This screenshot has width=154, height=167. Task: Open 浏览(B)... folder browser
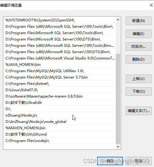click(139, 47)
